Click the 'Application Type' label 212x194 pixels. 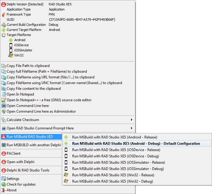pos(19,9)
